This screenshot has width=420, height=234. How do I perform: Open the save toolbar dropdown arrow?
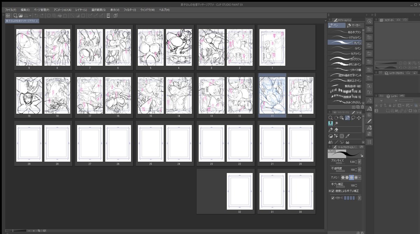click(x=31, y=16)
